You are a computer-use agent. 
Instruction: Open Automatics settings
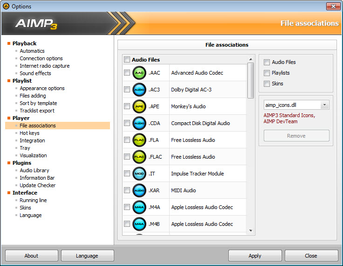coord(32,51)
